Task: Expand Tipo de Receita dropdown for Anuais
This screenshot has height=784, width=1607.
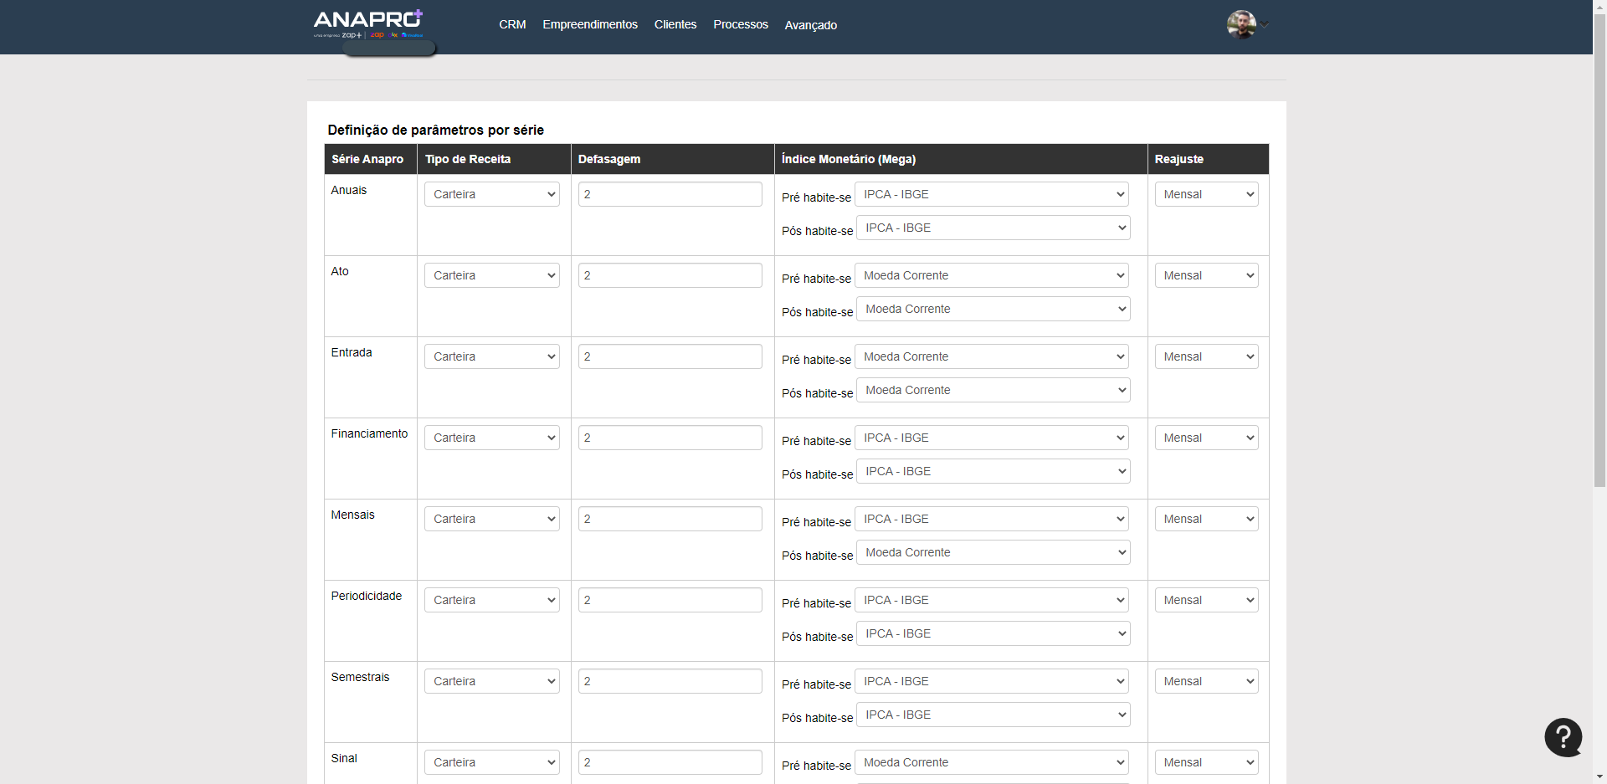Action: click(x=491, y=194)
